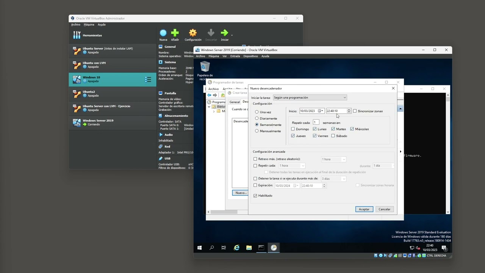Viewport: 485px width, 273px height.
Task: Click the back arrow in Programador de tareas toolbar
Action: (210, 95)
